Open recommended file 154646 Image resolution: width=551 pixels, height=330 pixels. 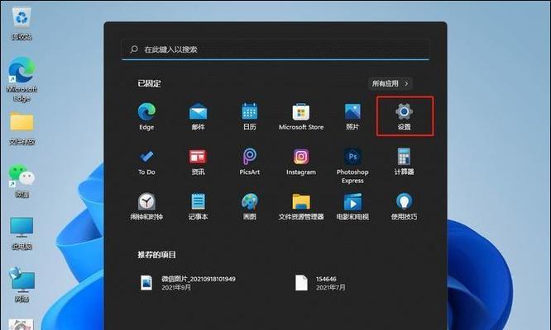[x=320, y=283]
